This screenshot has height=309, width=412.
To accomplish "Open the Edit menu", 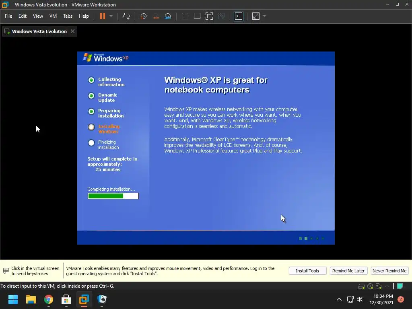I will (x=23, y=16).
